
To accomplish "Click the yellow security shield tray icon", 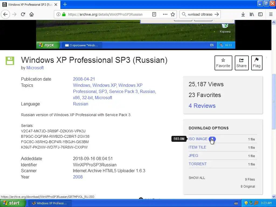I will point(246,203).
